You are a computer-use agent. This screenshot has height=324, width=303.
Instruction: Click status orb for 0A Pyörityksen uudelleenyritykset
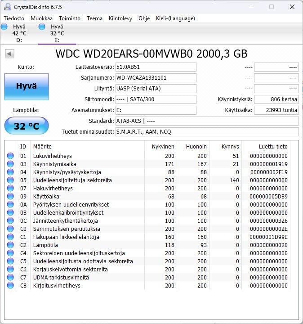[10, 204]
